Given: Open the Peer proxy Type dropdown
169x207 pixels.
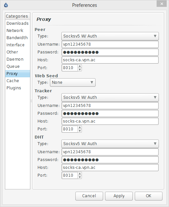Looking at the screenshot, I should [x=110, y=36].
